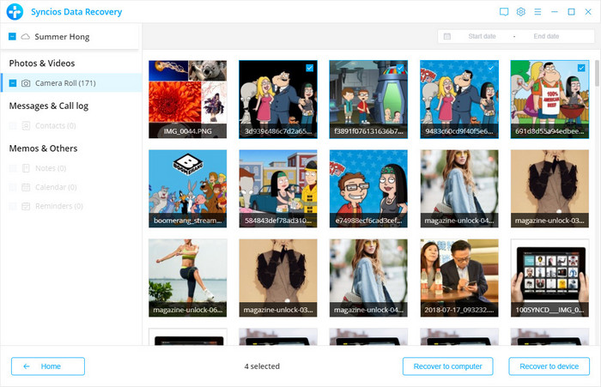This screenshot has height=387, width=601.
Task: Toggle the Contacts checkbox
Action: click(13, 125)
